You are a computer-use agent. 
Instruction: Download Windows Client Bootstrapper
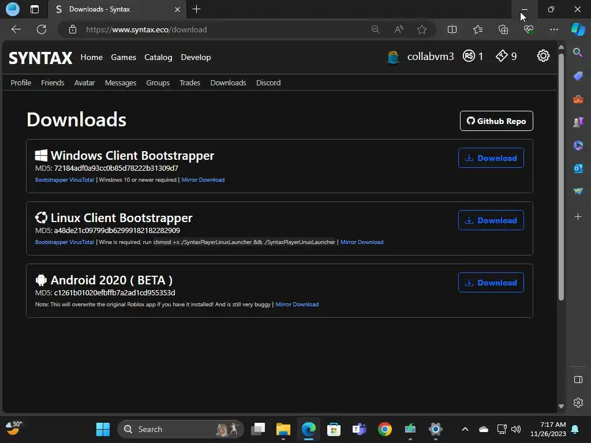coord(491,158)
